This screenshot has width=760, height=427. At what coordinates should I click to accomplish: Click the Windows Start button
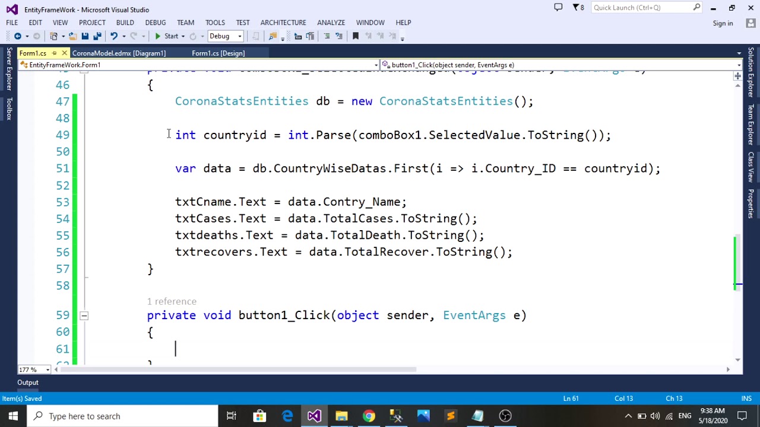click(13, 416)
